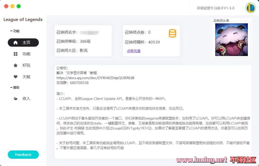Click the 关于封号问题 paragraph
259x166 pixels.
pos(153,145)
